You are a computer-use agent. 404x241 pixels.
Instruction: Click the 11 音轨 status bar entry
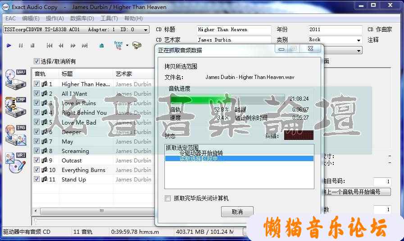pyautogui.click(x=83, y=232)
